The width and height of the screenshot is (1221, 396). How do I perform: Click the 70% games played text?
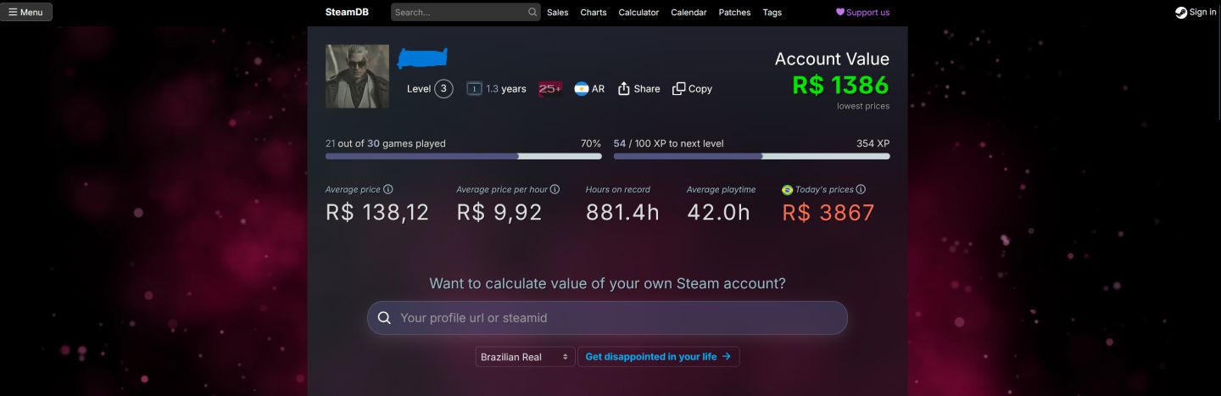point(590,143)
